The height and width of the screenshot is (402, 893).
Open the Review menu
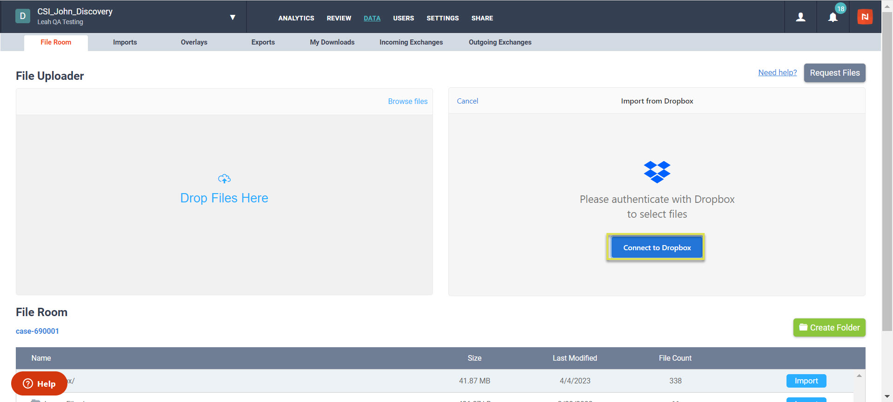tap(339, 18)
